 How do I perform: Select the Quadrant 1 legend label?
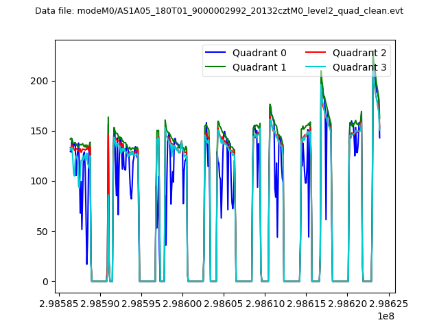(x=259, y=67)
